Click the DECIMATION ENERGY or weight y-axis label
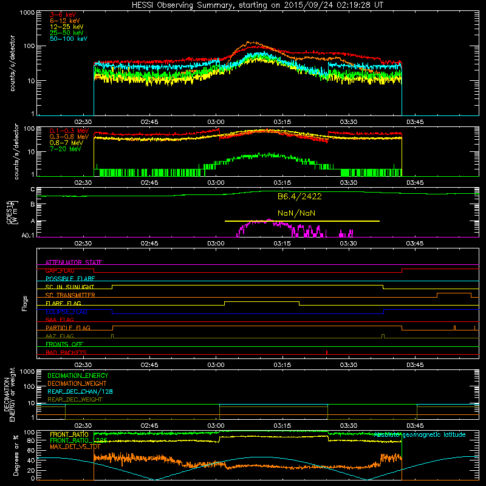 [9, 394]
